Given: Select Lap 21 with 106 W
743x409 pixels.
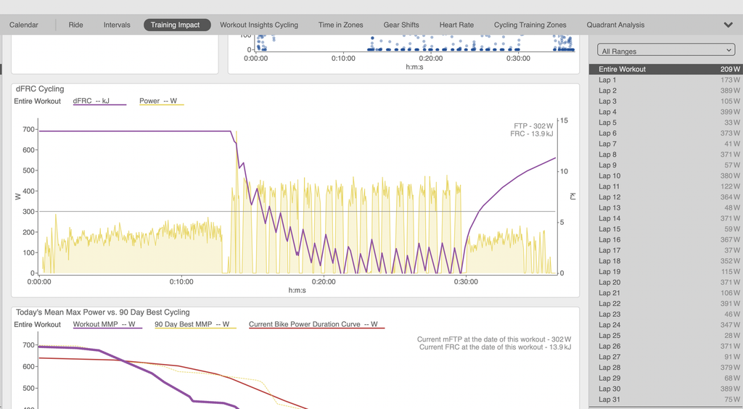Looking at the screenshot, I should click(x=666, y=293).
